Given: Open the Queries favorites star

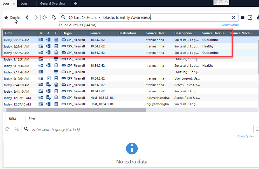Looking at the screenshot, I should 6,17.
